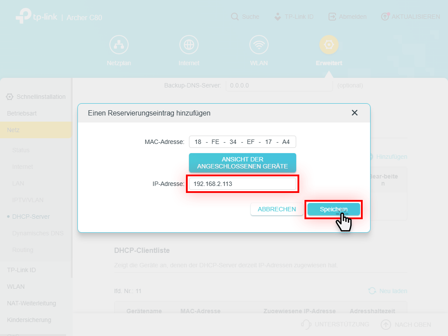Click ABBRECHEN to cancel
This screenshot has height=336, width=448.
[276, 210]
